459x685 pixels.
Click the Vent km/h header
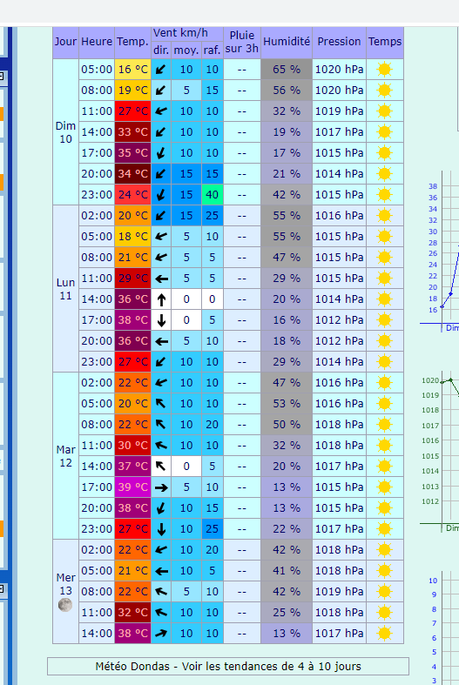tap(180, 34)
